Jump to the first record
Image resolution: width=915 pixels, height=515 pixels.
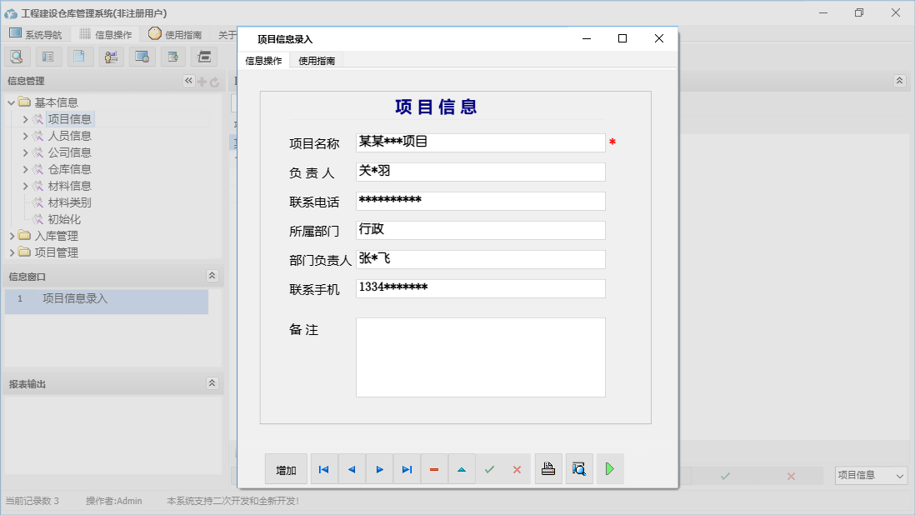(x=323, y=468)
